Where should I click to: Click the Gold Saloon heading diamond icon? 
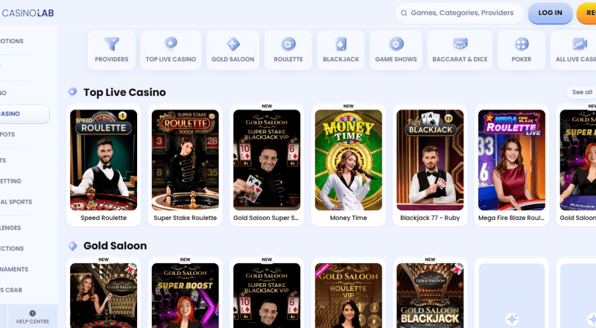coord(72,246)
